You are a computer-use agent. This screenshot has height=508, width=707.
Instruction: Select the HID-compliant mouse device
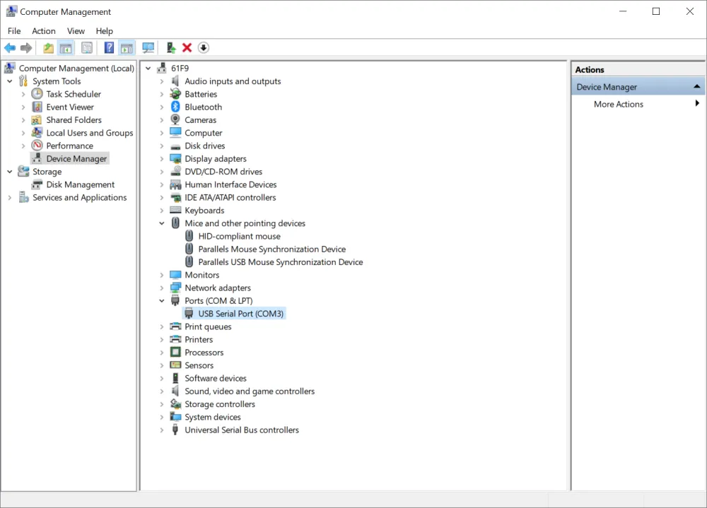coord(239,236)
